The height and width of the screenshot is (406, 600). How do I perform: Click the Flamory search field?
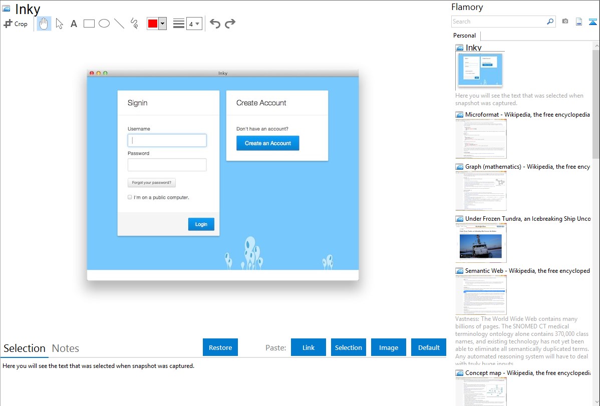498,22
